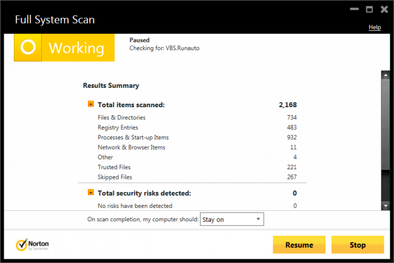Screen dimensions: 394x263
Task: Click the Checking for: VBS.Runauto status text
Action: 164,48
